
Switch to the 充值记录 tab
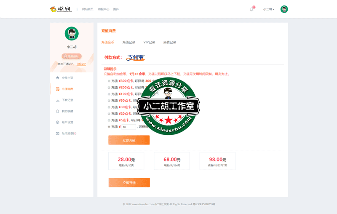point(129,42)
